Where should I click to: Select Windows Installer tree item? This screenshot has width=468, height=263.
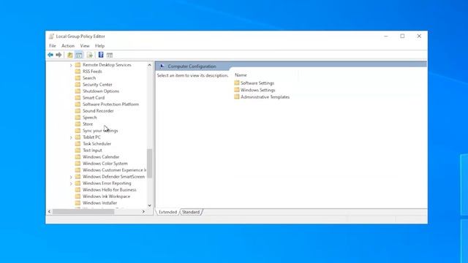[x=99, y=203]
